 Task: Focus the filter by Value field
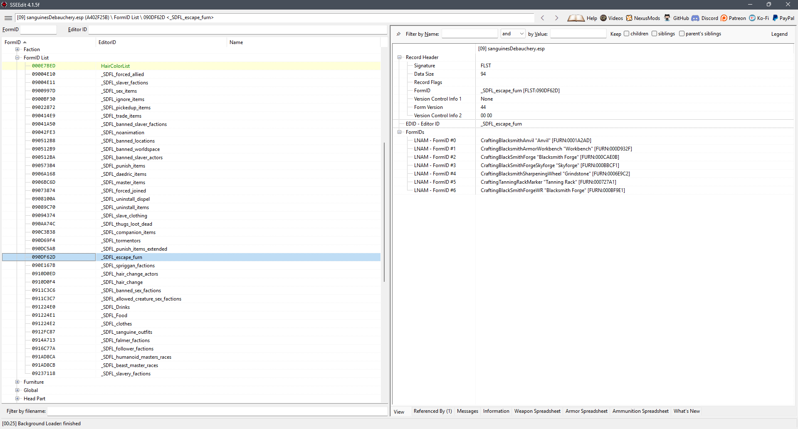click(578, 34)
